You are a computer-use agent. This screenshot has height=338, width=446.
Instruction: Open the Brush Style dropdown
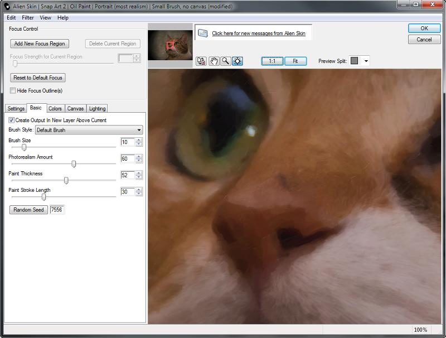coord(89,130)
